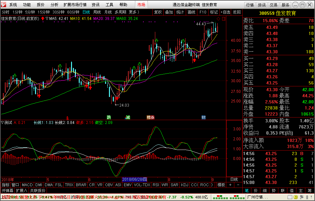Select the 筹 chips tab in quote panel
The width and height of the screenshot is (315, 201).
tap(310, 190)
